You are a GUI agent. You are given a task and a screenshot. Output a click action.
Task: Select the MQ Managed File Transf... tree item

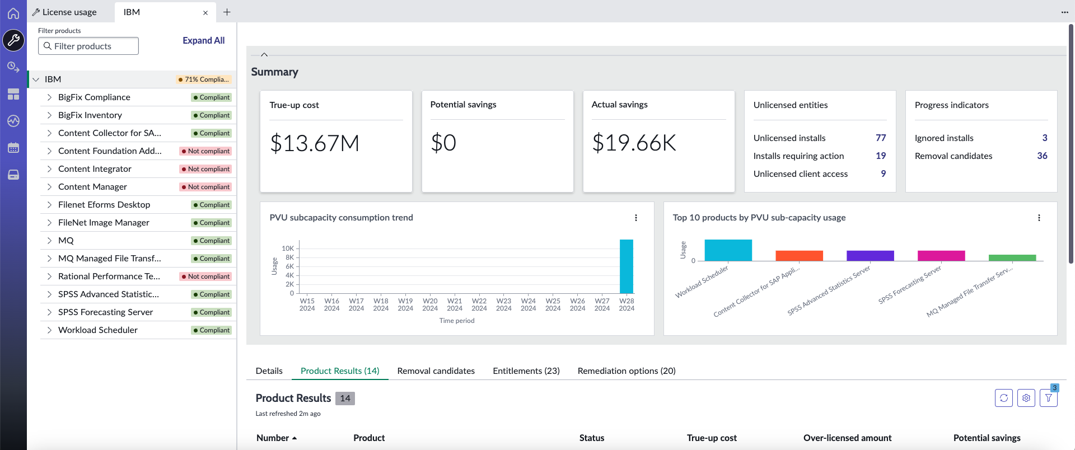[138, 259]
